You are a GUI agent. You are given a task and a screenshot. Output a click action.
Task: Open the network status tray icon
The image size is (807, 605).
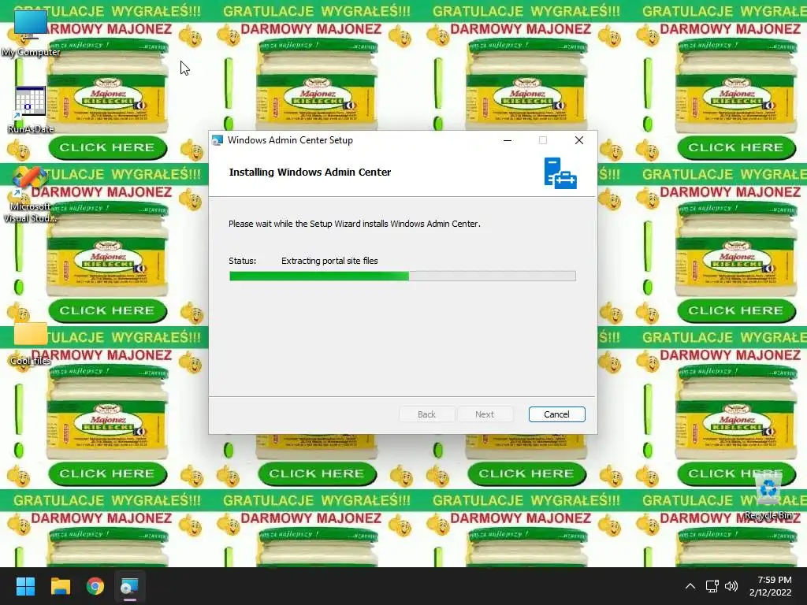click(x=712, y=586)
